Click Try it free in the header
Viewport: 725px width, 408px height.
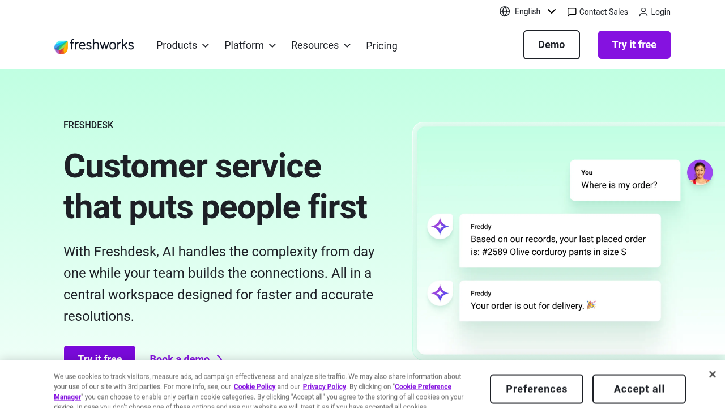[634, 44]
